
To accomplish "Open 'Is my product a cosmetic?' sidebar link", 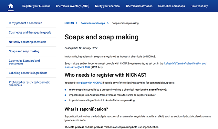I will (26, 23).
